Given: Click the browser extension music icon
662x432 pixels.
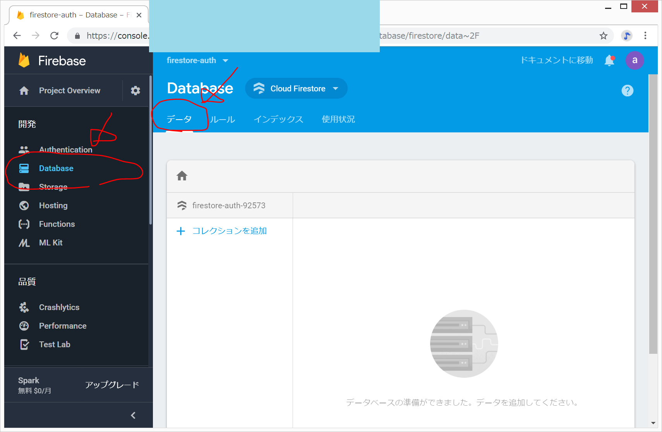Looking at the screenshot, I should tap(626, 36).
